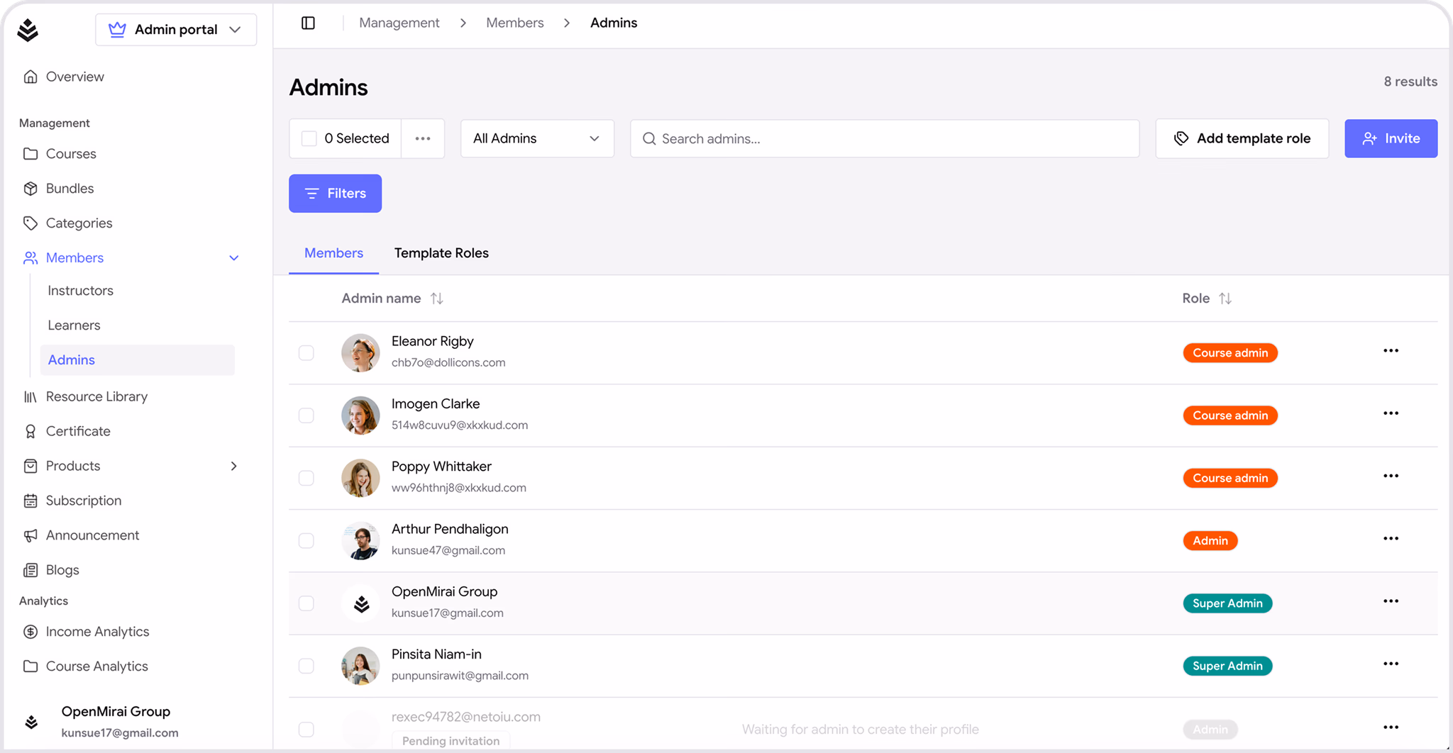Check the box for Eleanor Rigby
This screenshot has height=753, width=1453.
pos(306,353)
